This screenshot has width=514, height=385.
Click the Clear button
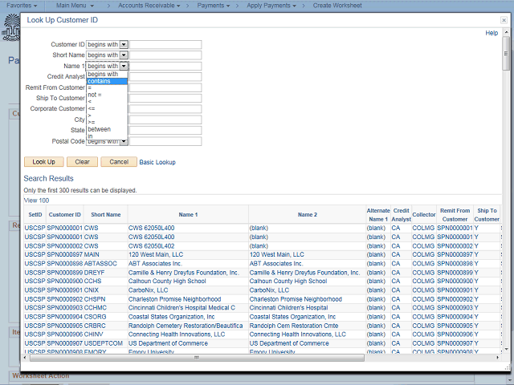[82, 162]
